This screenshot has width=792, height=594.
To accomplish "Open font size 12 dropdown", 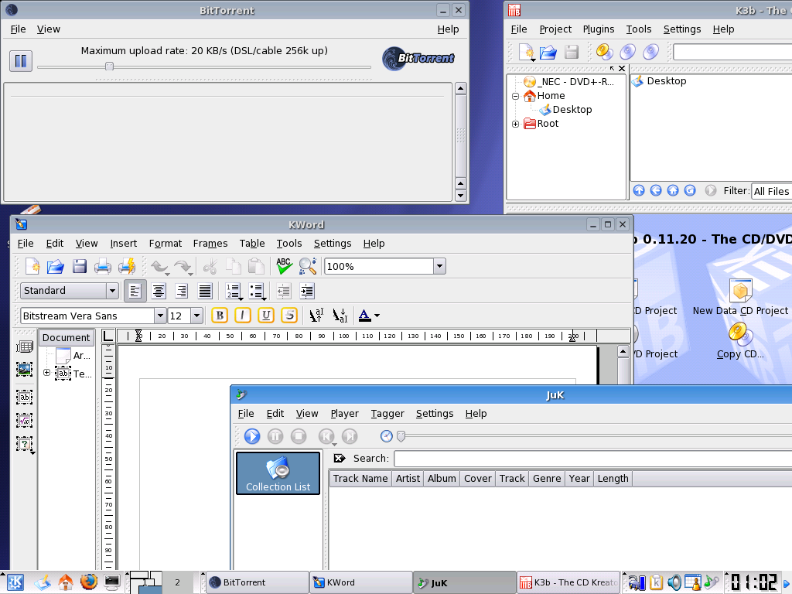I will (x=196, y=316).
